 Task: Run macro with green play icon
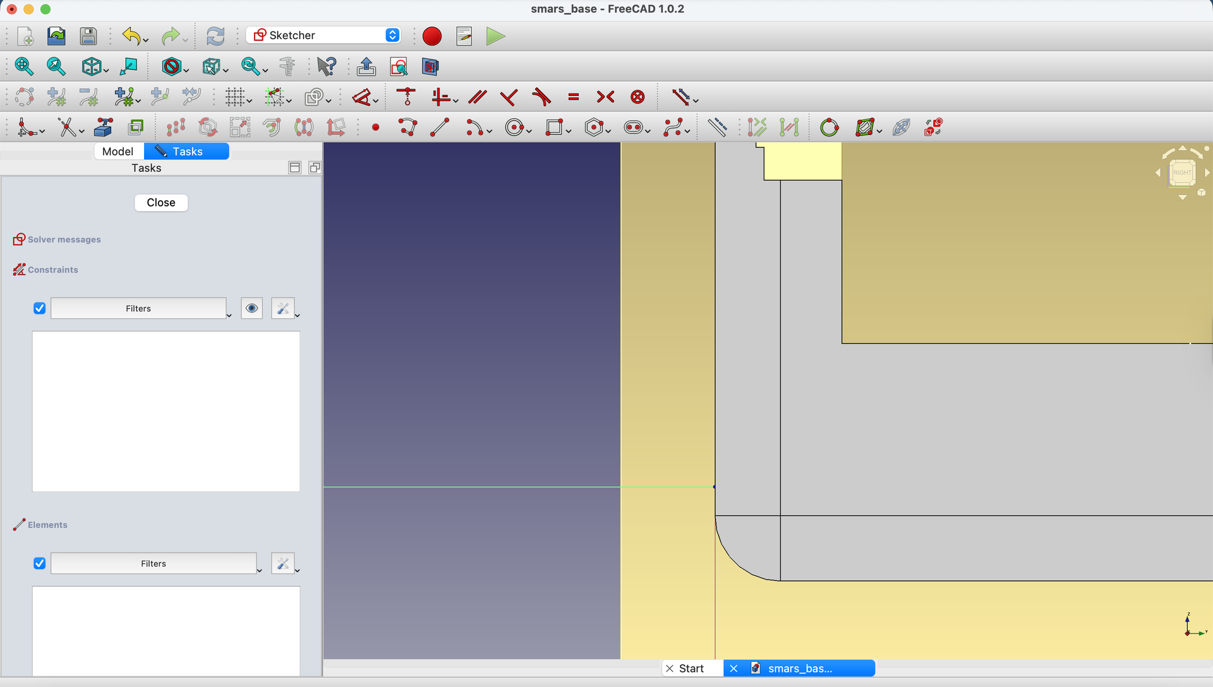coord(495,36)
